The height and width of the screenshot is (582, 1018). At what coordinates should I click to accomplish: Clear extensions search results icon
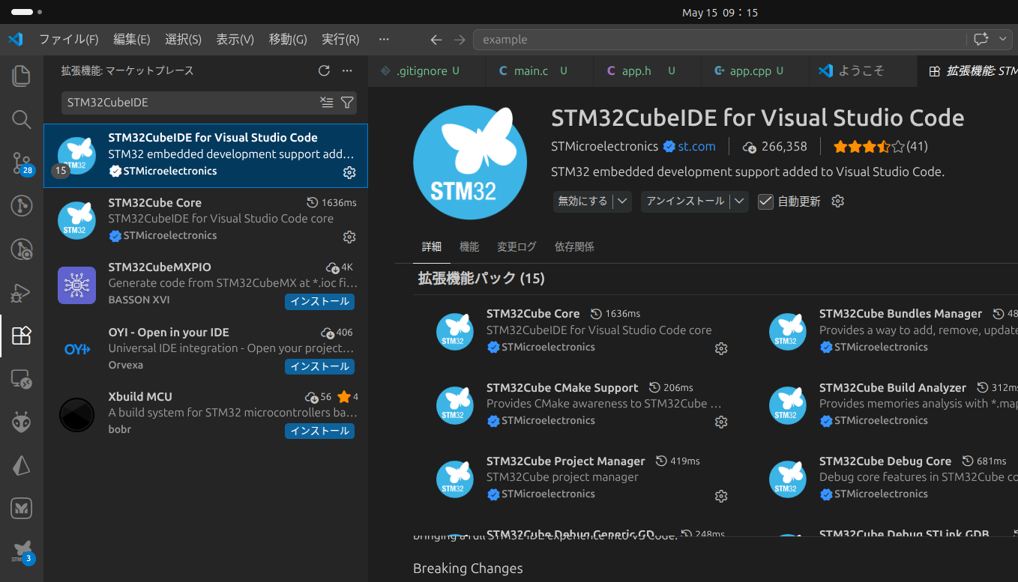327,103
